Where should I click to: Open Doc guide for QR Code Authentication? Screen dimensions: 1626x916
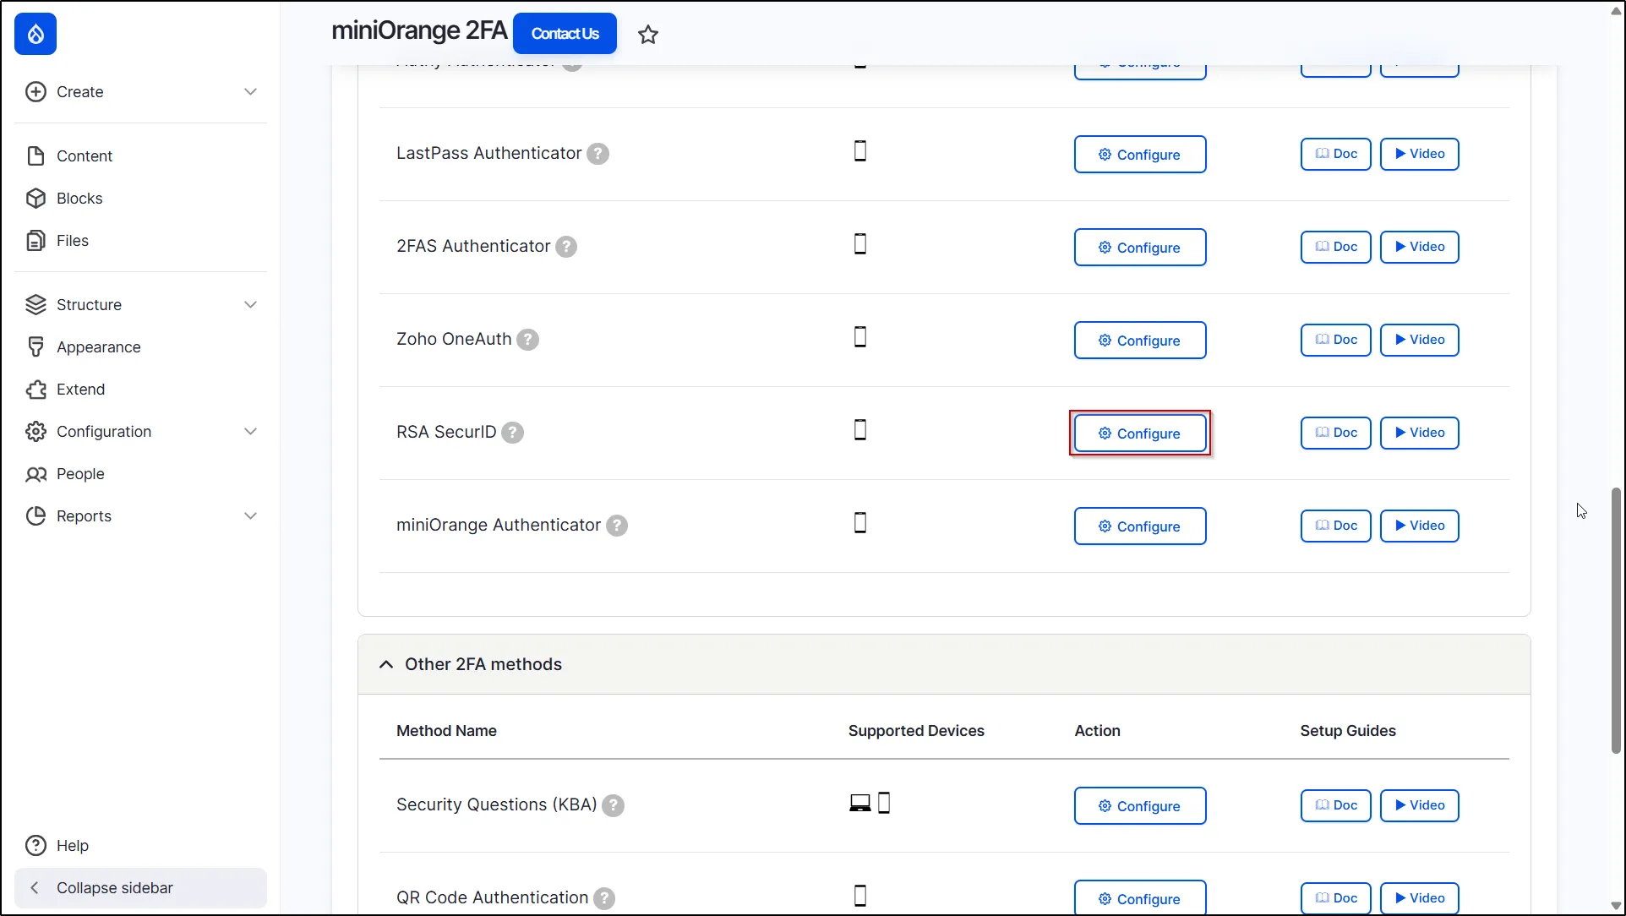[1336, 898]
